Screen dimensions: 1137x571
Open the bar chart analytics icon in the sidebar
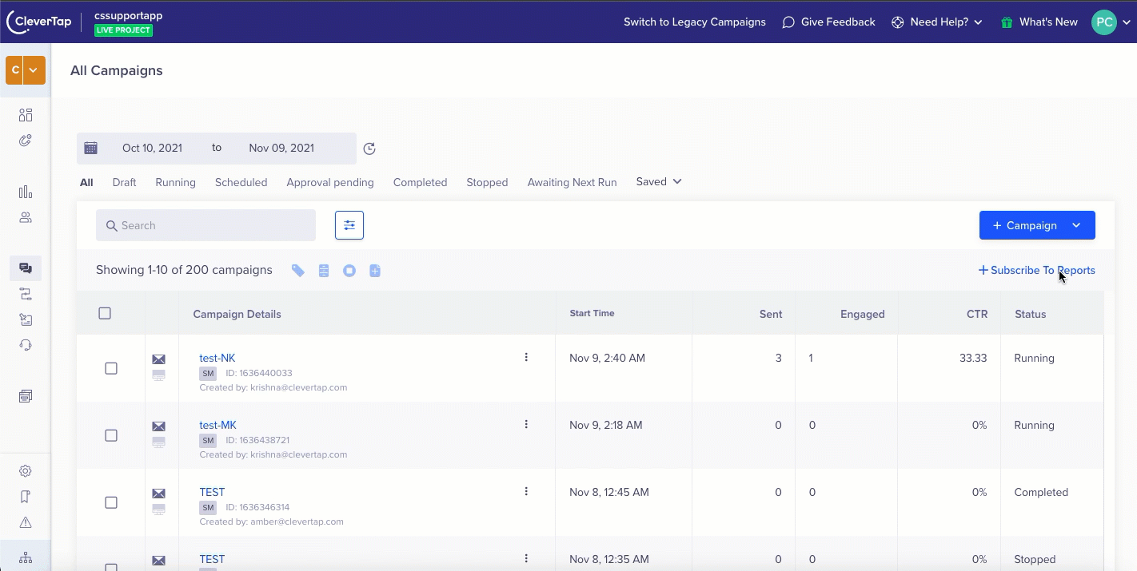[x=26, y=192]
